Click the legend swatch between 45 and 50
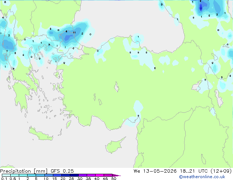Image resolution: width=233 pixels, height=180 pixels. pyautogui.click(x=108, y=175)
